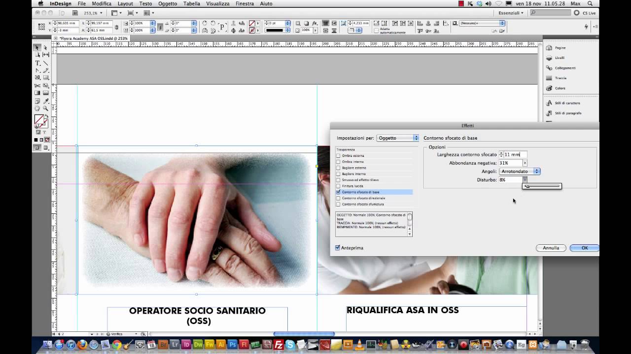The width and height of the screenshot is (631, 354).
Task: Click the Larghezza contorno sfocato field
Action: tap(515, 154)
